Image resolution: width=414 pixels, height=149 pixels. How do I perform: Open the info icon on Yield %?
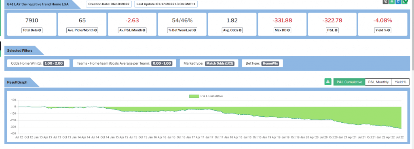point(389,30)
